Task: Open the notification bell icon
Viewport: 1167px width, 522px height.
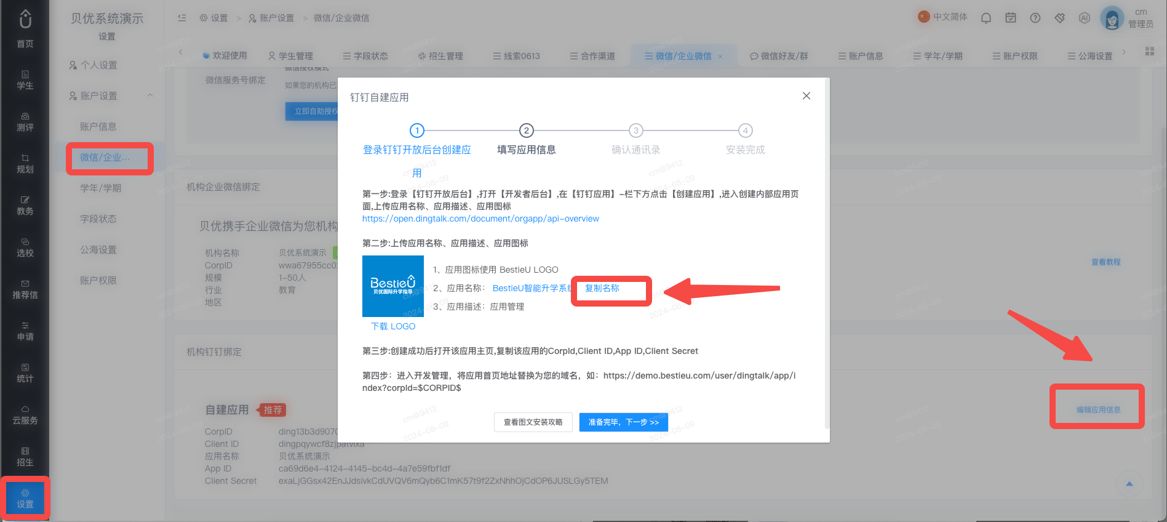Action: (986, 18)
